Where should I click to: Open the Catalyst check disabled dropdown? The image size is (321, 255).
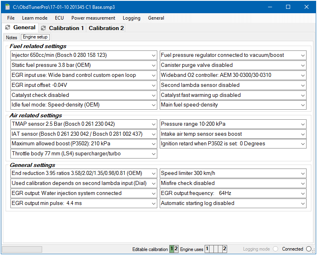(84, 95)
